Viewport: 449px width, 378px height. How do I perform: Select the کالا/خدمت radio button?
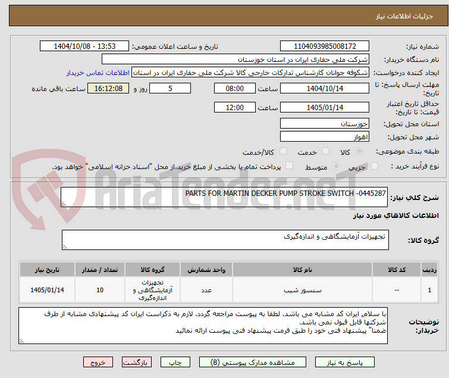pos(283,151)
